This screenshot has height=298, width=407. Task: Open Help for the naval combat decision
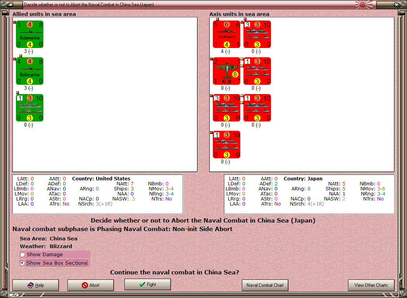[36, 285]
